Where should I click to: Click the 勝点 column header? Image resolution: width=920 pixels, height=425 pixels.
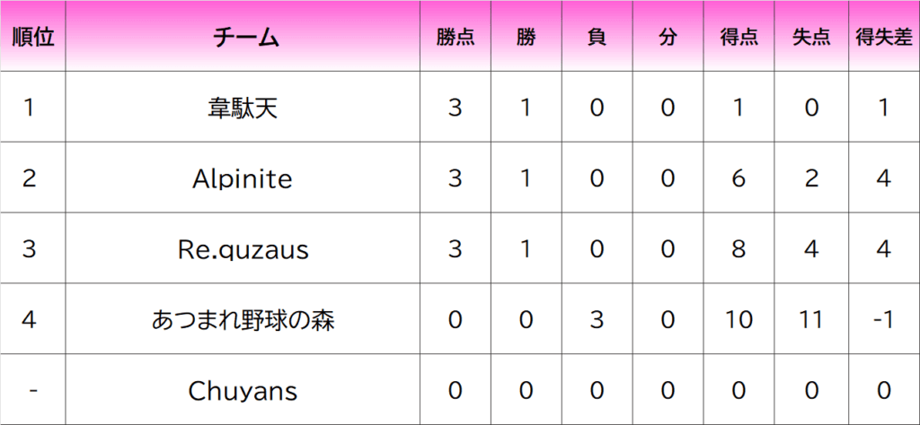tap(456, 37)
